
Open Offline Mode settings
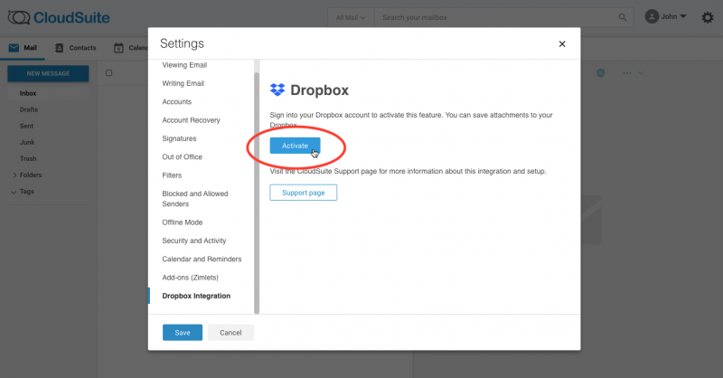183,222
